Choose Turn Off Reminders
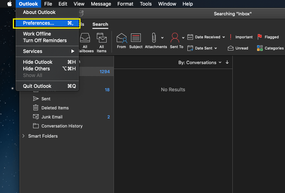Image resolution: width=285 pixels, height=193 pixels. 47,40
